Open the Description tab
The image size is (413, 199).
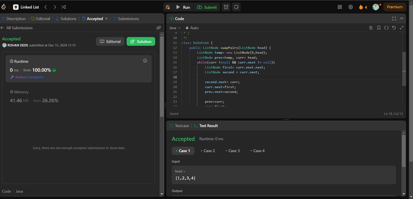click(x=16, y=19)
